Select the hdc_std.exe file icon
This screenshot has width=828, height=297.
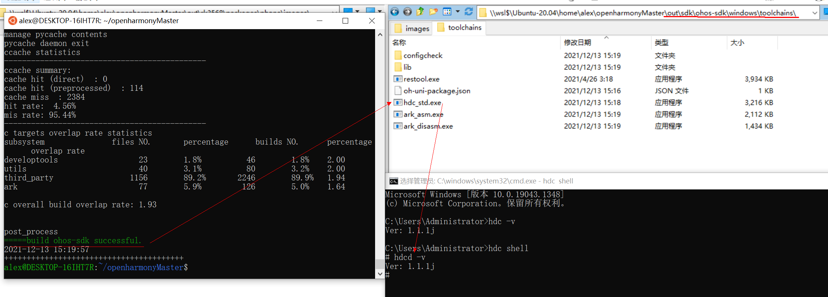[398, 102]
